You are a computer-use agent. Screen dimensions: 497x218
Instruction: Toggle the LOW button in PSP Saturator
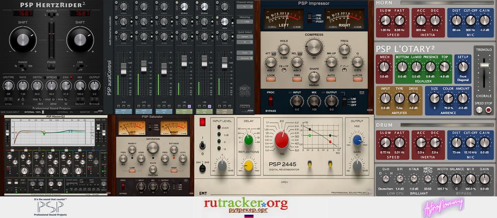click(132, 171)
